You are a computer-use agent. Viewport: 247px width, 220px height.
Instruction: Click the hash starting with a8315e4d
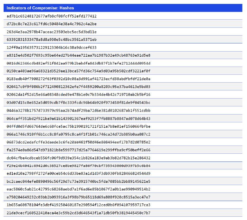(x=78, y=55)
